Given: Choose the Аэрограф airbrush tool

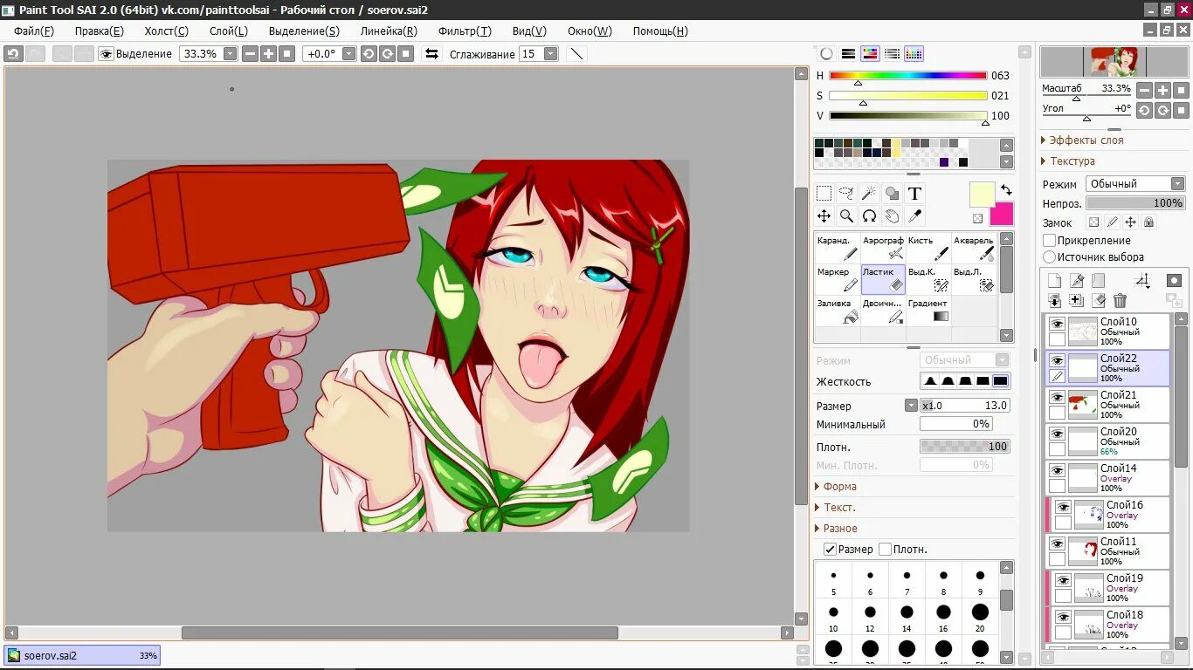Looking at the screenshot, I should (882, 248).
